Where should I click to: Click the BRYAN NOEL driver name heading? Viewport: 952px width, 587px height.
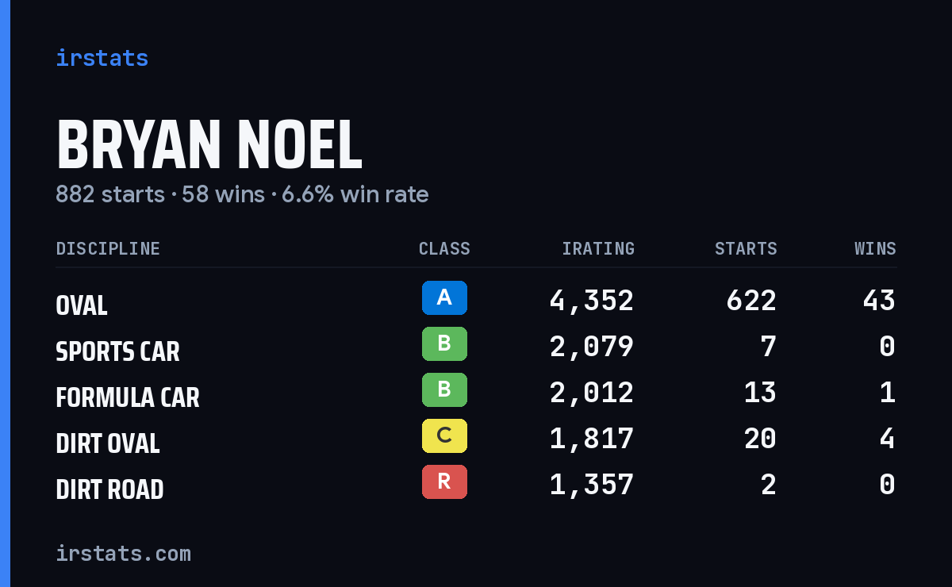point(209,146)
